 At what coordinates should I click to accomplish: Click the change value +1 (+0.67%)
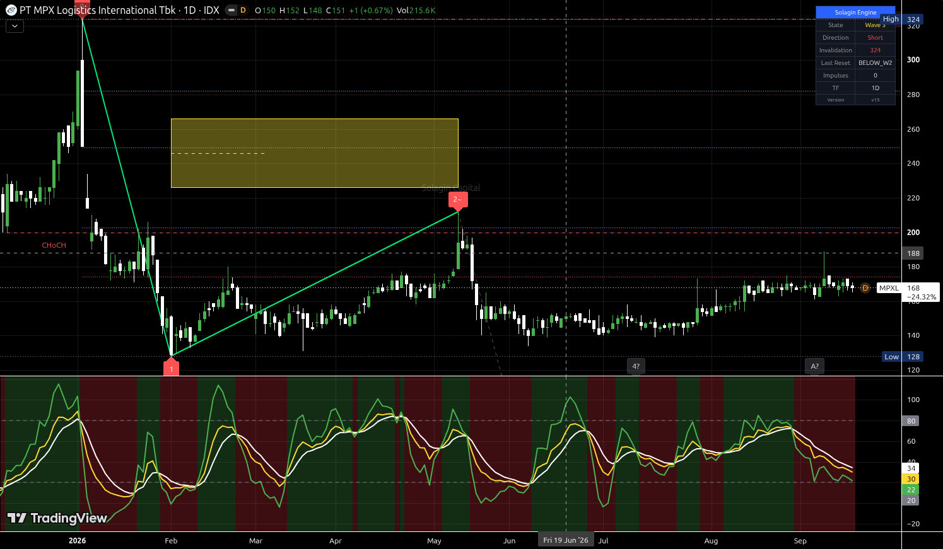tap(371, 11)
